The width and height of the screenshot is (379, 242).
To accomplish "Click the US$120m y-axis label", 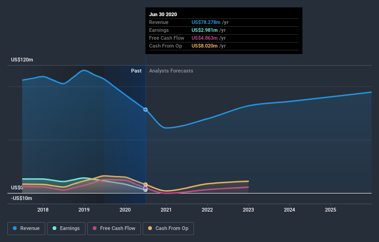I will coord(22,60).
